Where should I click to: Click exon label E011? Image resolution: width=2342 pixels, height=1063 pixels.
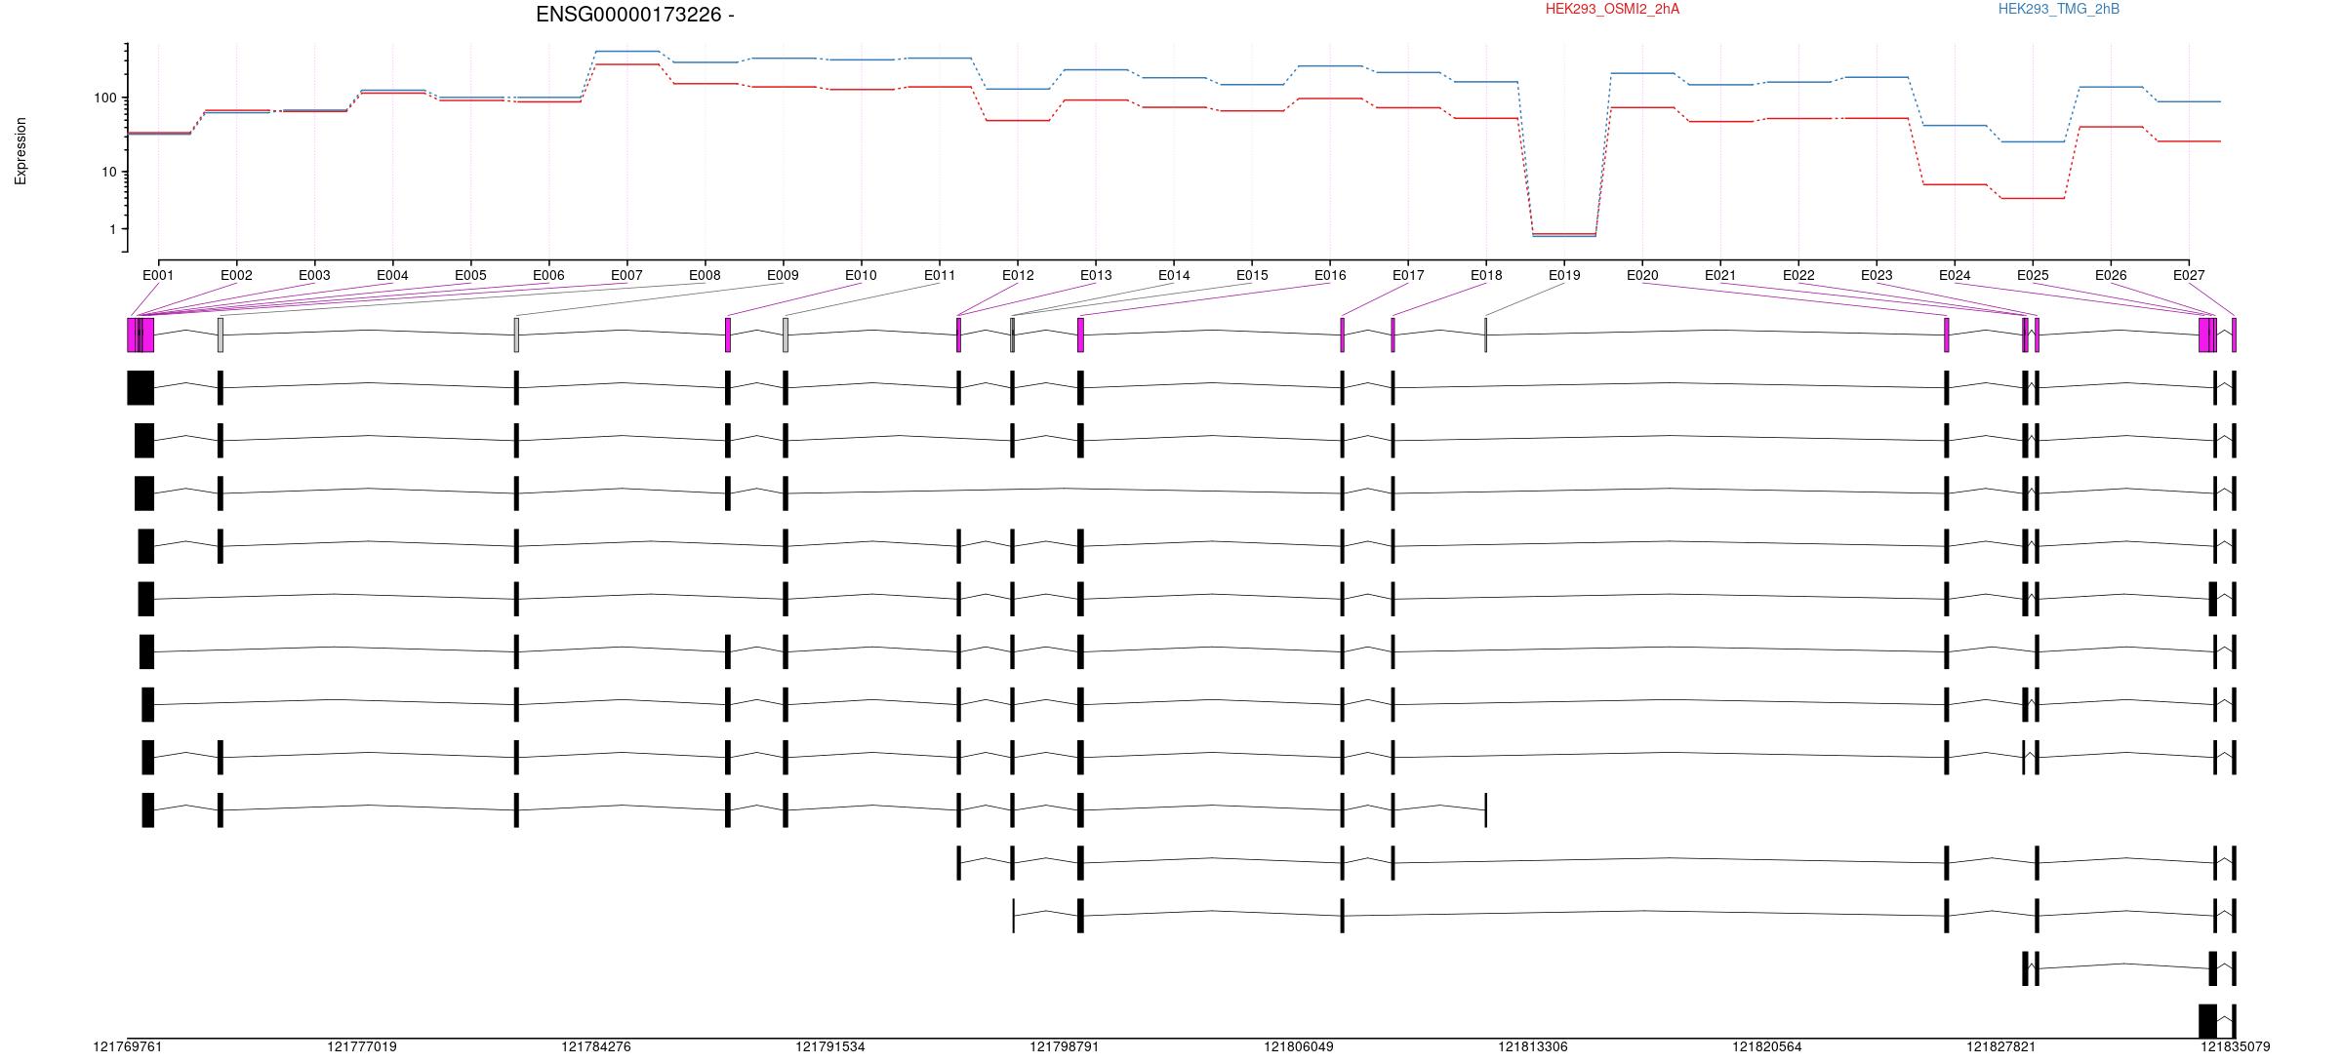tap(940, 275)
